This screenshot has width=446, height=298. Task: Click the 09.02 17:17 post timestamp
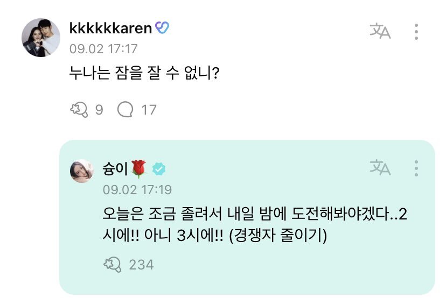click(x=103, y=49)
